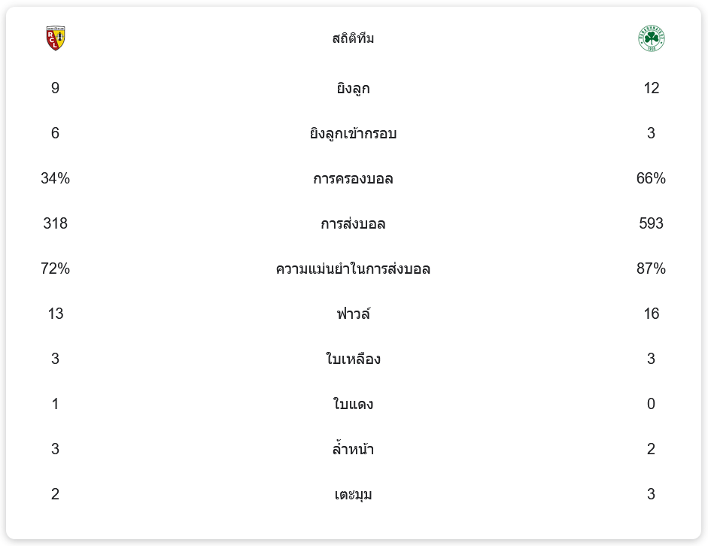
Task: Click the 318 passes value
Action: tap(55, 223)
